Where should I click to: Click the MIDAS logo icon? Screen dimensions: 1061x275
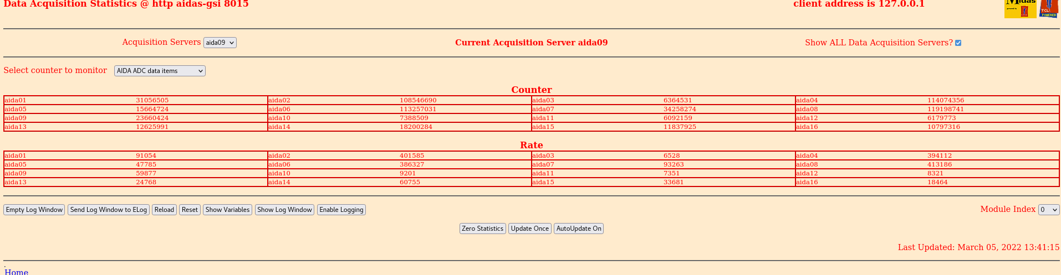[x=1020, y=9]
